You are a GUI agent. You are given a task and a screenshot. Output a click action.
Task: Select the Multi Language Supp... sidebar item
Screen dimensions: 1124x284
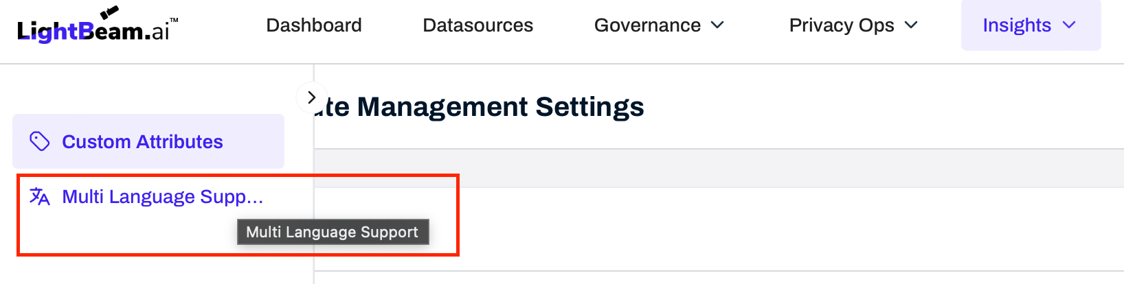[x=163, y=197]
